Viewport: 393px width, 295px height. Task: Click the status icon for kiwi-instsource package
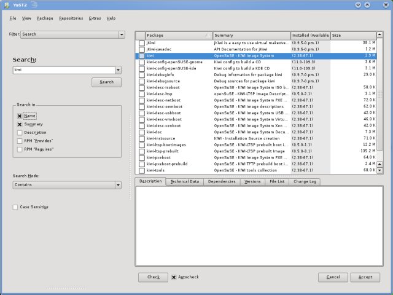click(x=141, y=138)
